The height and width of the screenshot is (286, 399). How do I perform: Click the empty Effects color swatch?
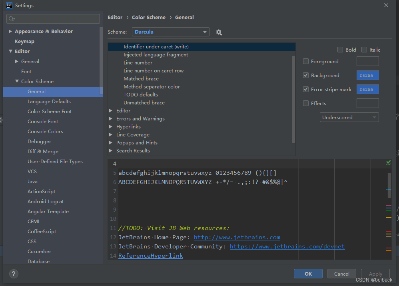click(367, 103)
